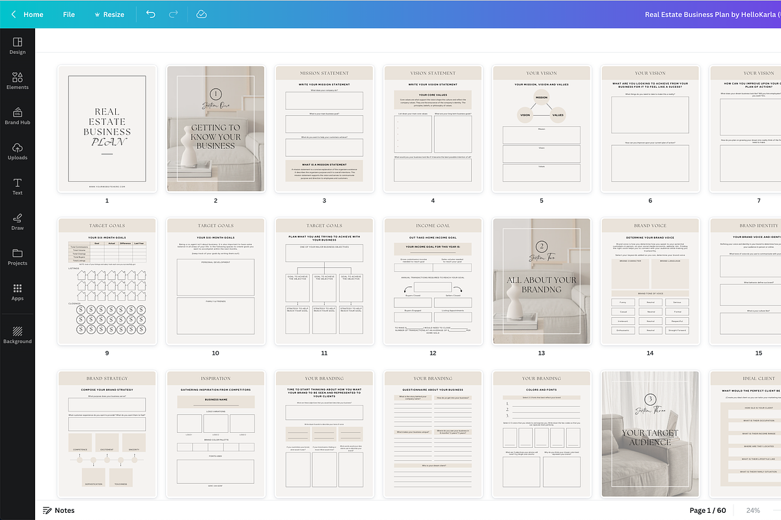The width and height of the screenshot is (781, 520).
Task: Select the Brand Strategy page thumbnail
Action: (x=107, y=434)
